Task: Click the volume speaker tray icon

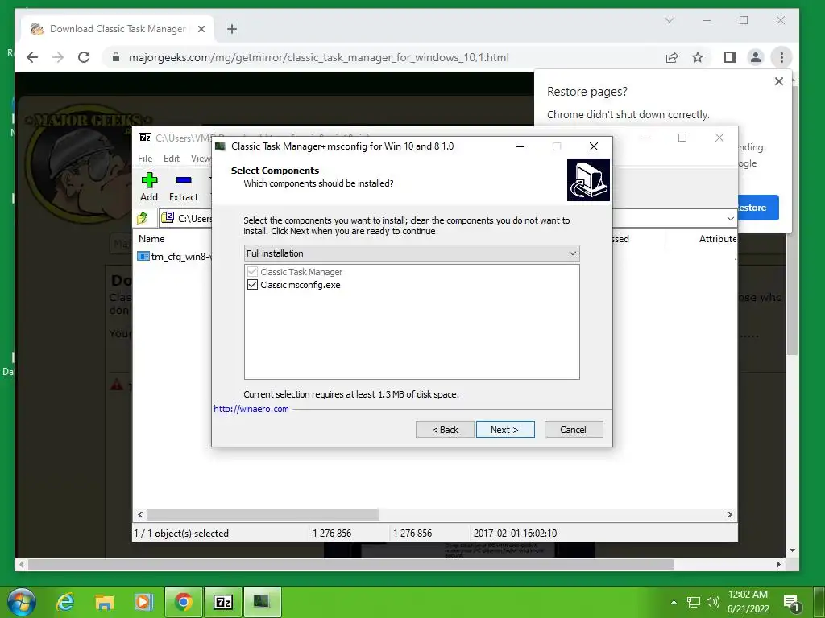Action: (713, 602)
